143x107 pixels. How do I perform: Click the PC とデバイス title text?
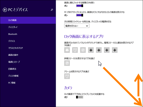[18, 10]
